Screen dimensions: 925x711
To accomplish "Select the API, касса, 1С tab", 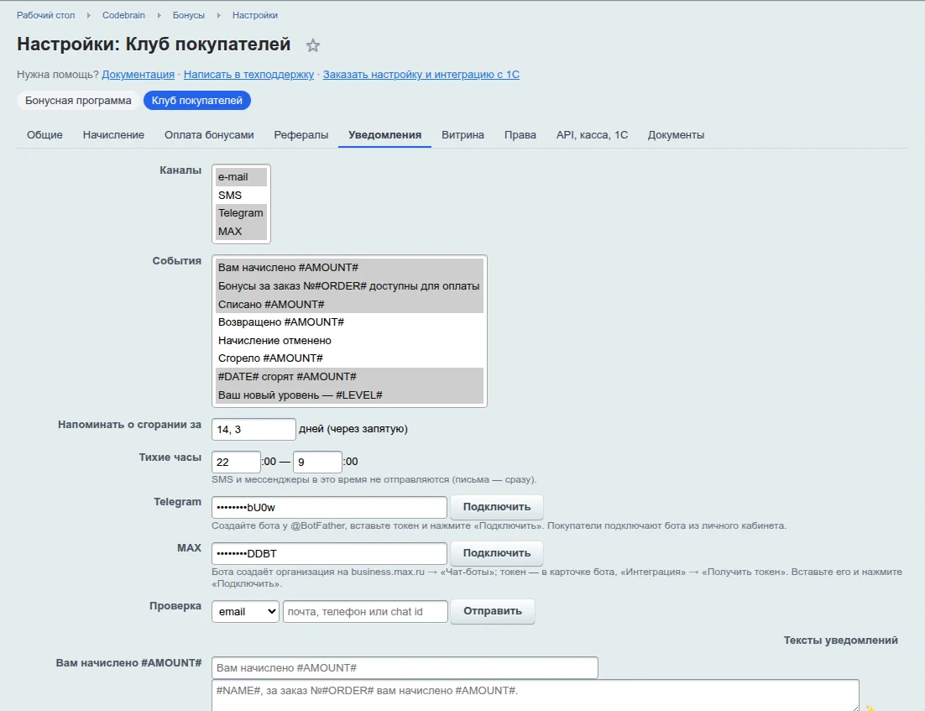I will coord(592,135).
